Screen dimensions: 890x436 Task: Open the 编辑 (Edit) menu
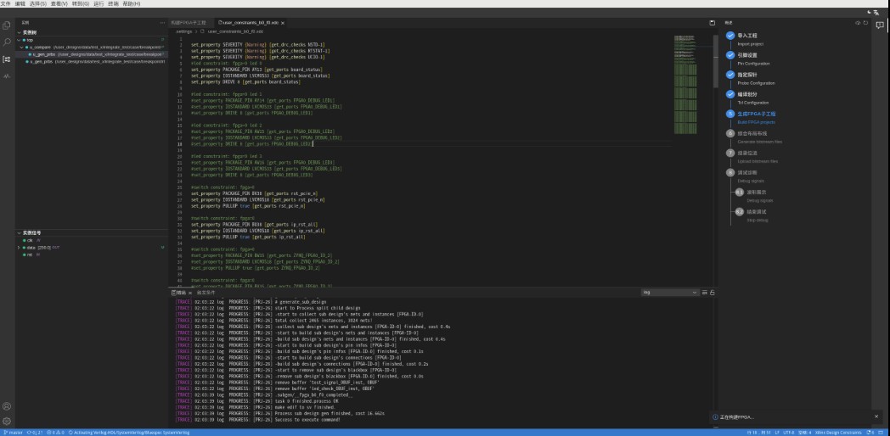[20, 4]
